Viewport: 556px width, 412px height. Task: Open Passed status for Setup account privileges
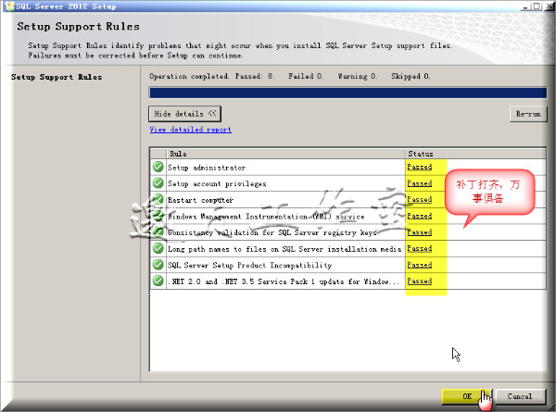pyautogui.click(x=419, y=183)
